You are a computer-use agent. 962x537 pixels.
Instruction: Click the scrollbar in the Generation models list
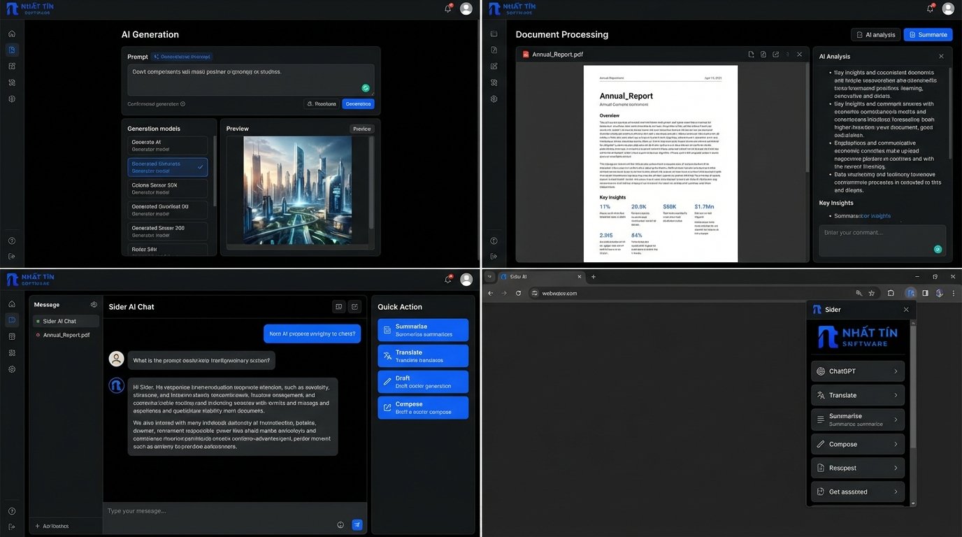[215, 171]
